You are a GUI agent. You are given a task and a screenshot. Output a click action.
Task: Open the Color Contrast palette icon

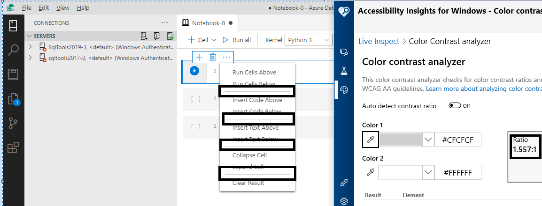(x=343, y=90)
